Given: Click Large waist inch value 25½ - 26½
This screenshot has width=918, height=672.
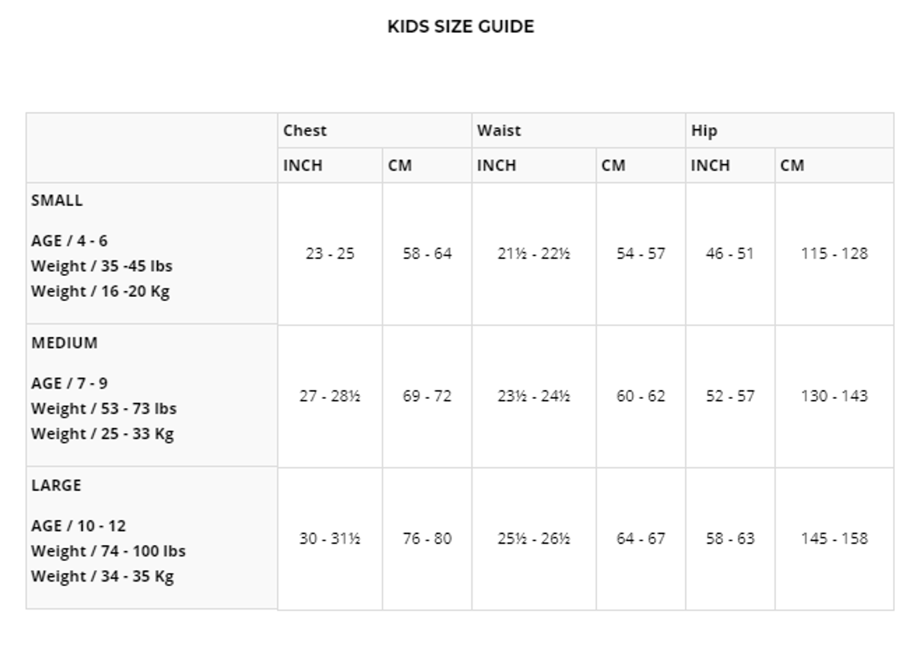Looking at the screenshot, I should coord(534,539).
